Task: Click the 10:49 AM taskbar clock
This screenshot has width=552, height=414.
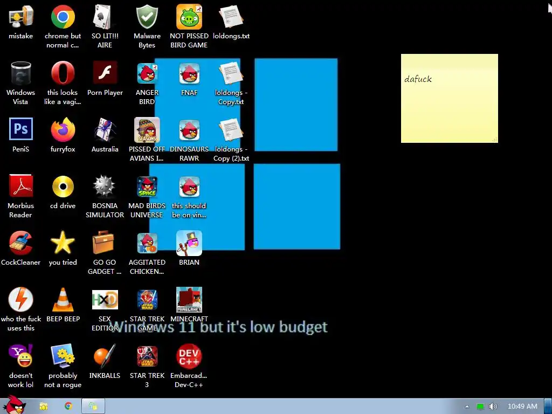Action: (522, 406)
